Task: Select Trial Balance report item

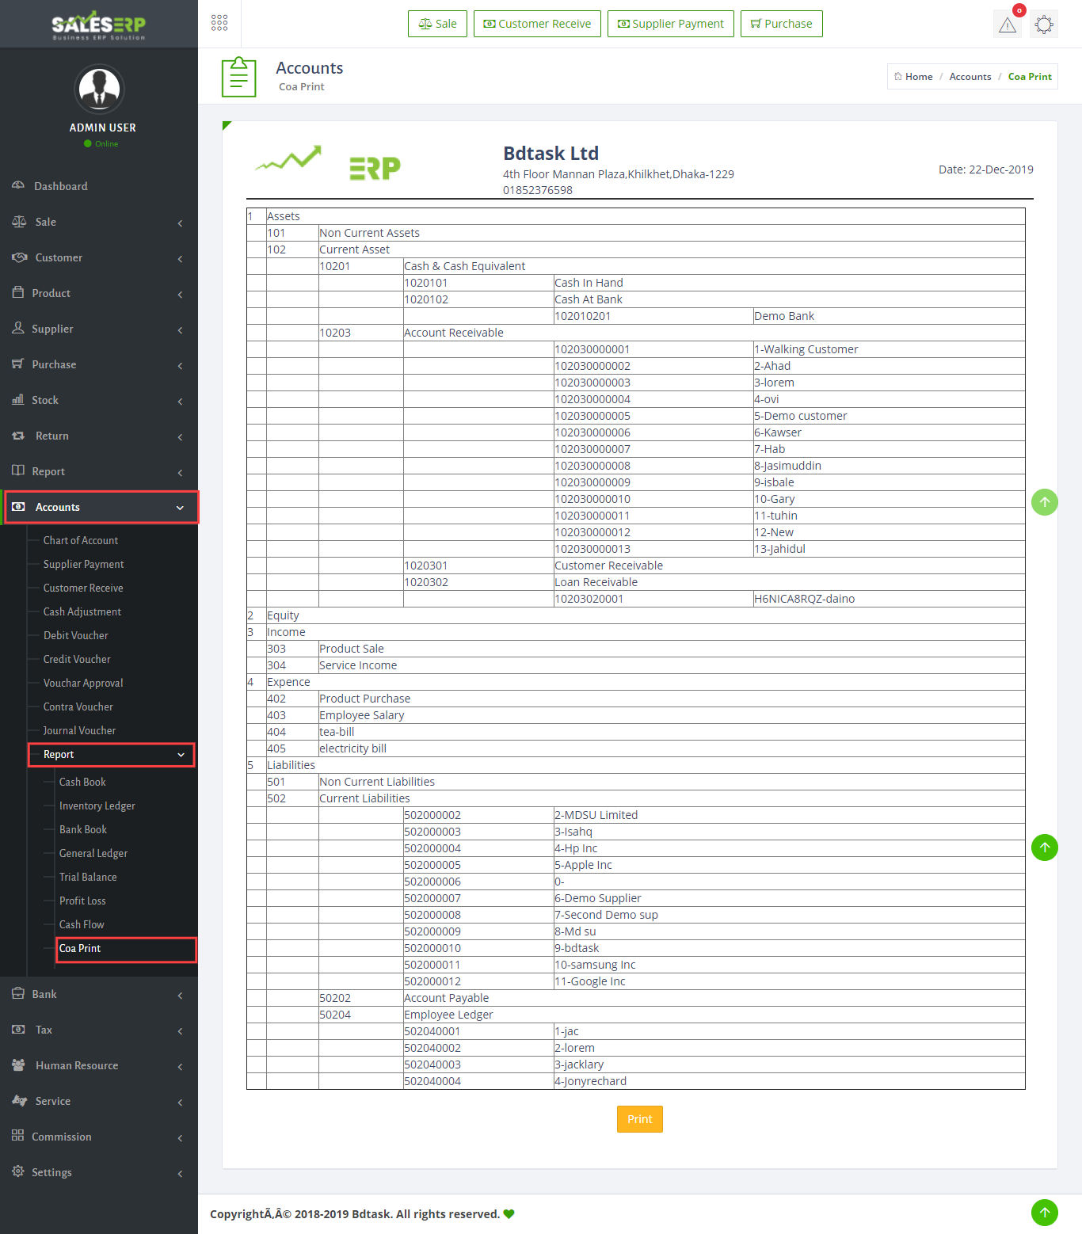Action: pyautogui.click(x=88, y=877)
